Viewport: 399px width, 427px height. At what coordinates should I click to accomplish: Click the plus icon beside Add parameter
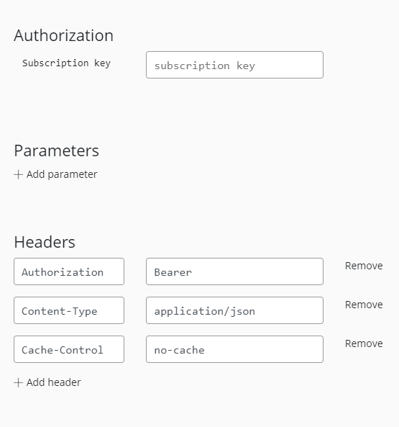(18, 174)
